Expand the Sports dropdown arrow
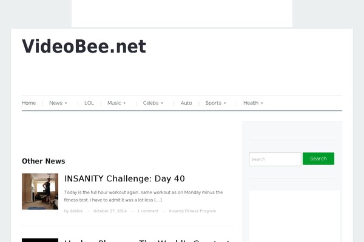Viewport: 364px width, 242px height. click(224, 103)
